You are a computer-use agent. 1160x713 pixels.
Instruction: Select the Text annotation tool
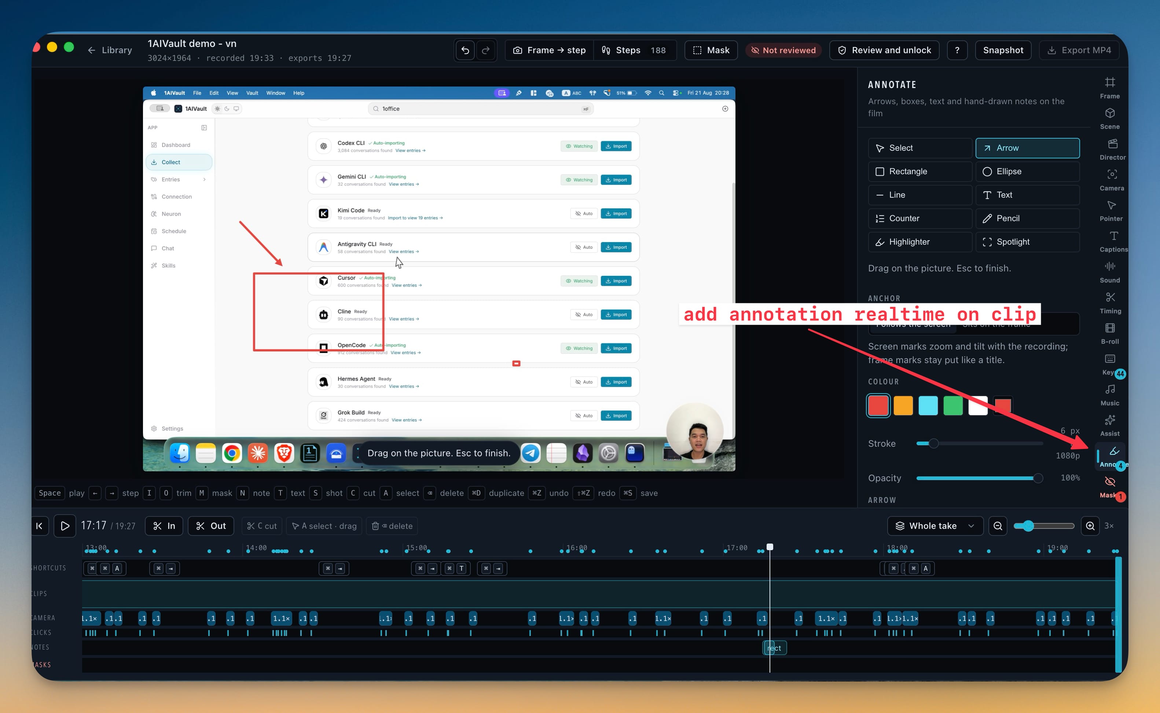(1027, 195)
